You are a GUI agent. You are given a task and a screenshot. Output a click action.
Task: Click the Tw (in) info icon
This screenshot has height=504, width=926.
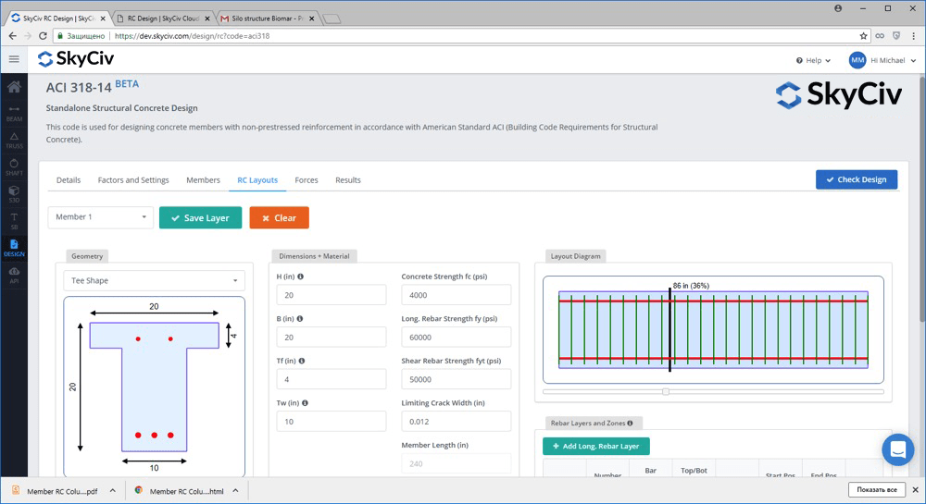(x=305, y=403)
